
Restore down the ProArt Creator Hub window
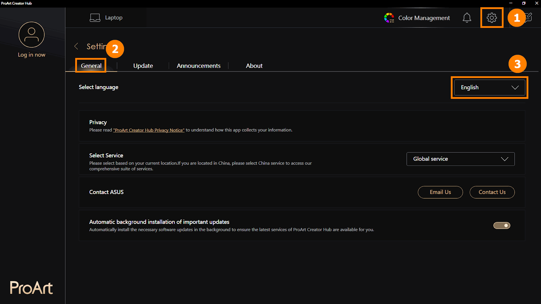(524, 3)
